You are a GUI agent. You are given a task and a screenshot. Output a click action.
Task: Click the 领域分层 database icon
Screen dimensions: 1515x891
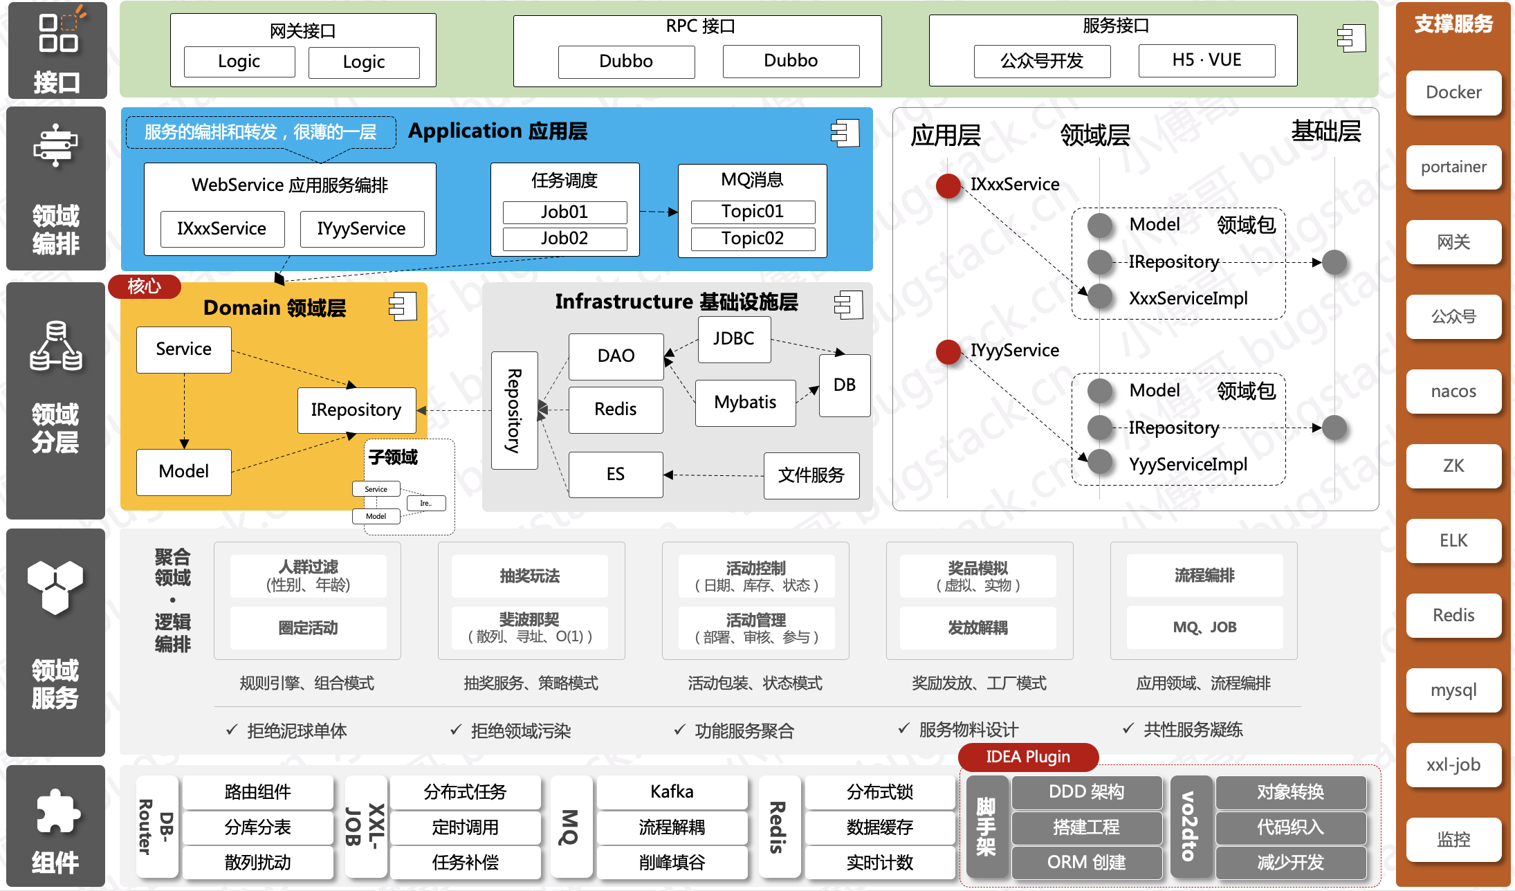point(56,346)
